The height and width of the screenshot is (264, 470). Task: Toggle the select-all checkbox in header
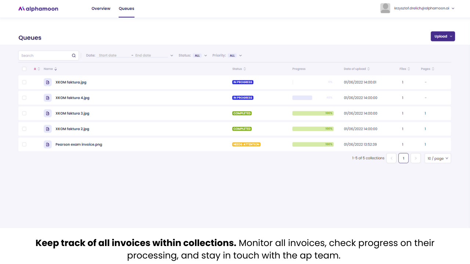point(24,69)
